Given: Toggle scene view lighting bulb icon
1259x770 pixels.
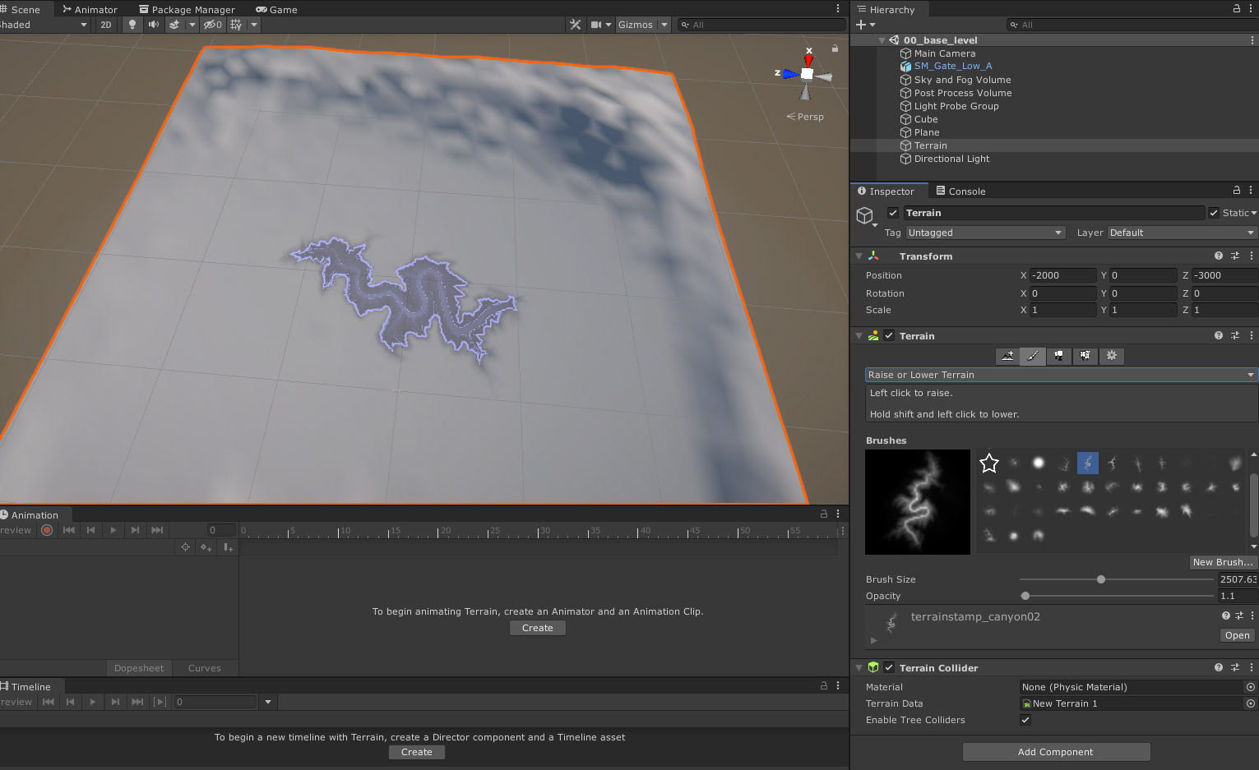Looking at the screenshot, I should (132, 25).
